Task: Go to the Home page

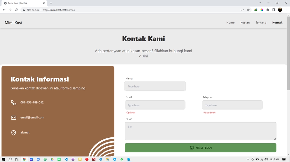Action: coord(230,23)
